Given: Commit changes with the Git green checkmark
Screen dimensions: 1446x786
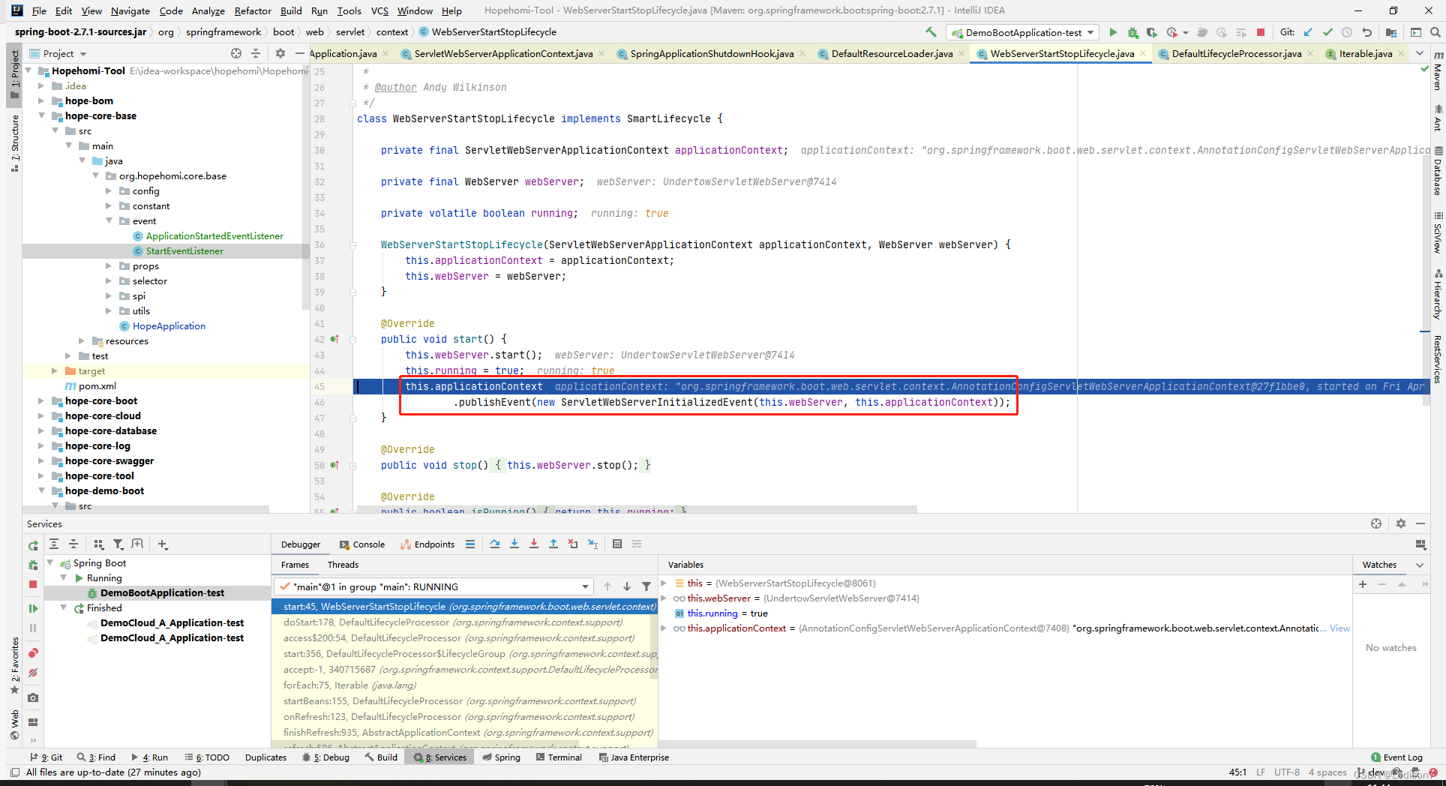Looking at the screenshot, I should coord(1327,32).
